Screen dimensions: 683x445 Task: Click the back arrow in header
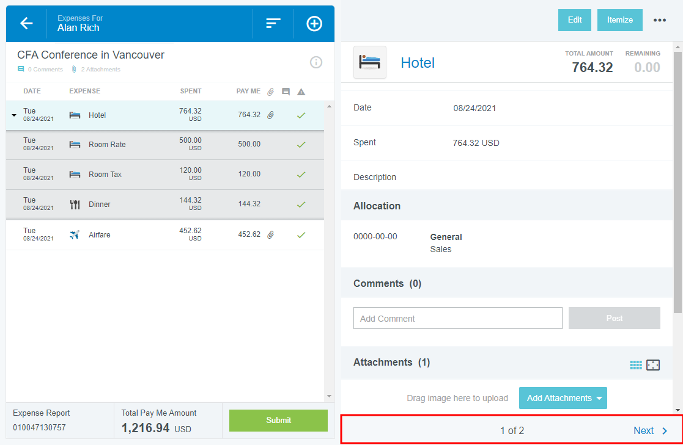pyautogui.click(x=26, y=24)
